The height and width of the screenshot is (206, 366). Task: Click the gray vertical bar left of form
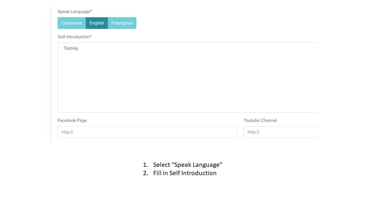[51, 74]
